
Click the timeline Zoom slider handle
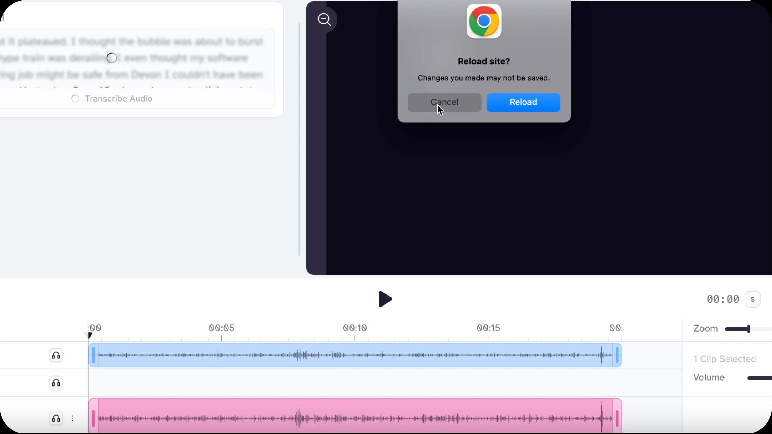coord(748,329)
